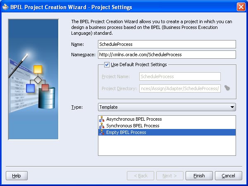Viewport: 248px width, 186px height.
Task: Select Empty BPEL Process template
Action: click(x=167, y=132)
